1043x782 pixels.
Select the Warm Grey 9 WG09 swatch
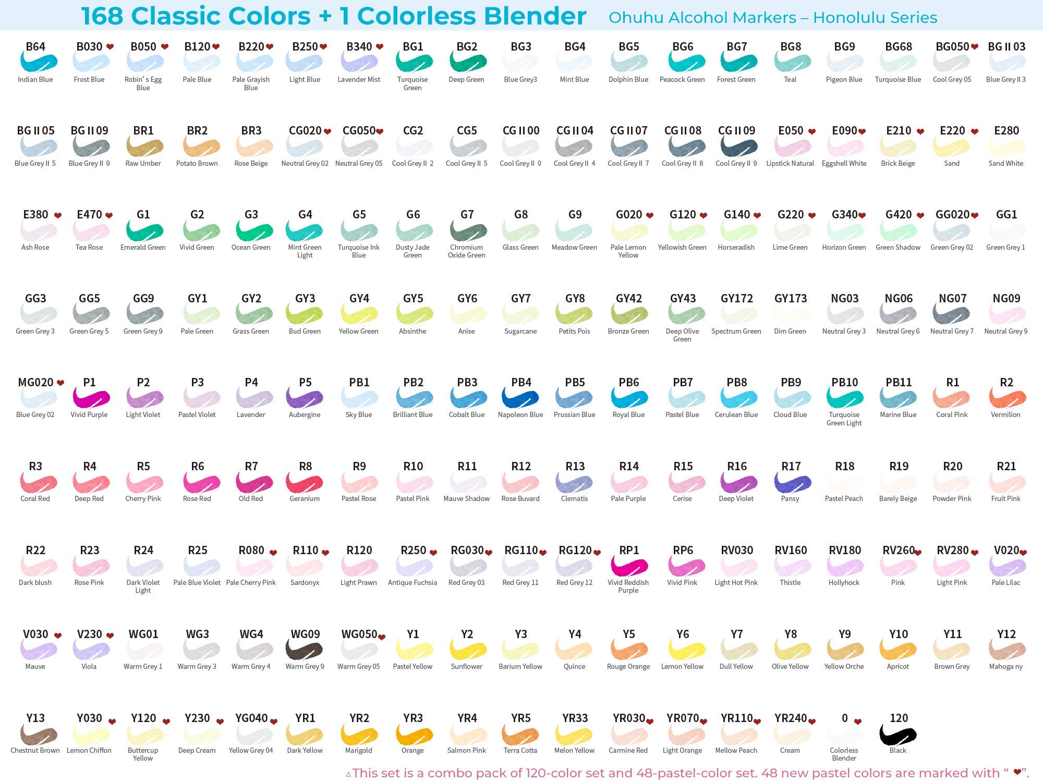(x=304, y=650)
